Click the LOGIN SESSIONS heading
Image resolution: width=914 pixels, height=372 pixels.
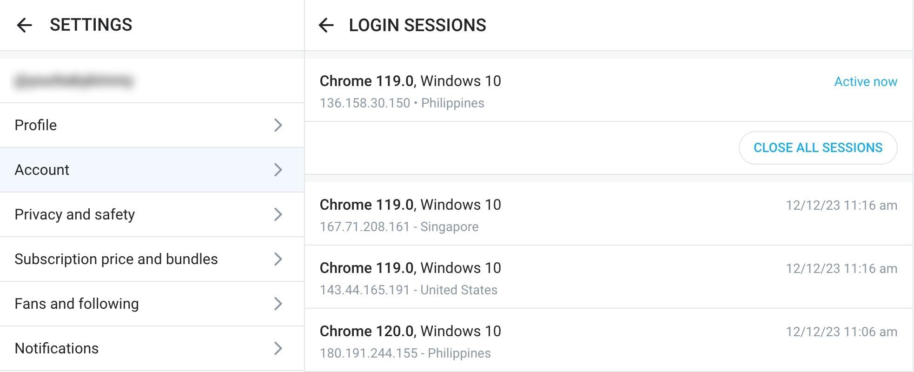pyautogui.click(x=417, y=25)
